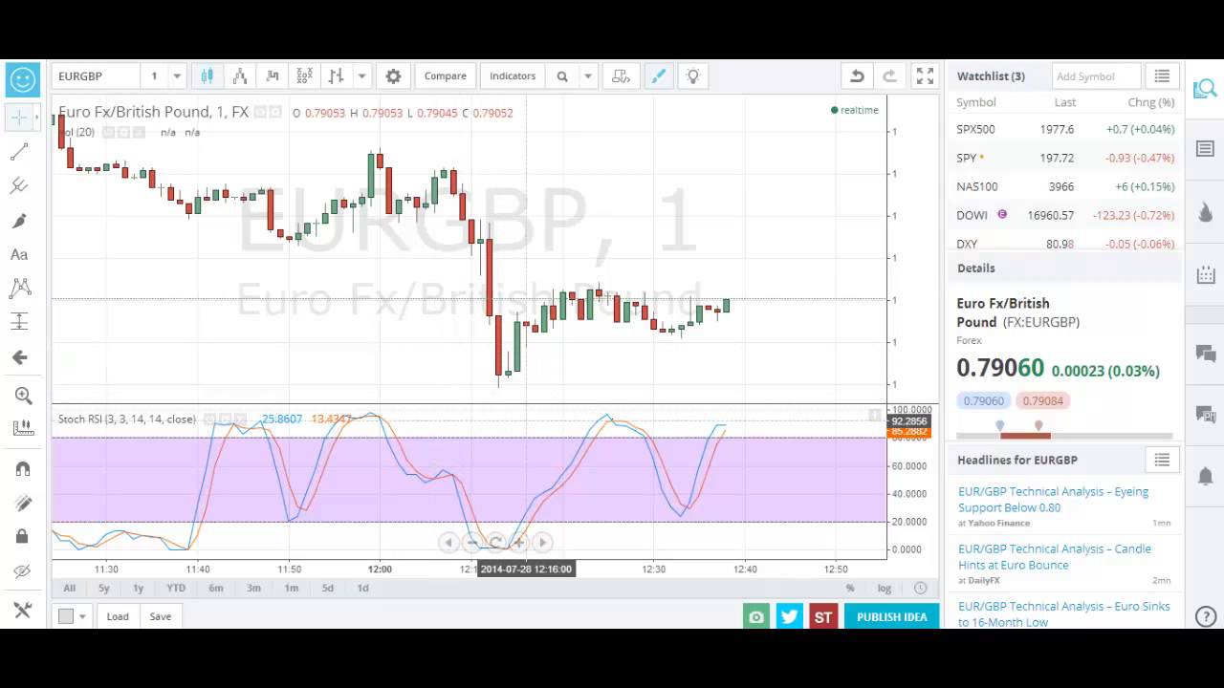This screenshot has height=688, width=1224.
Task: Open the alerts bell icon
Action: (1205, 475)
